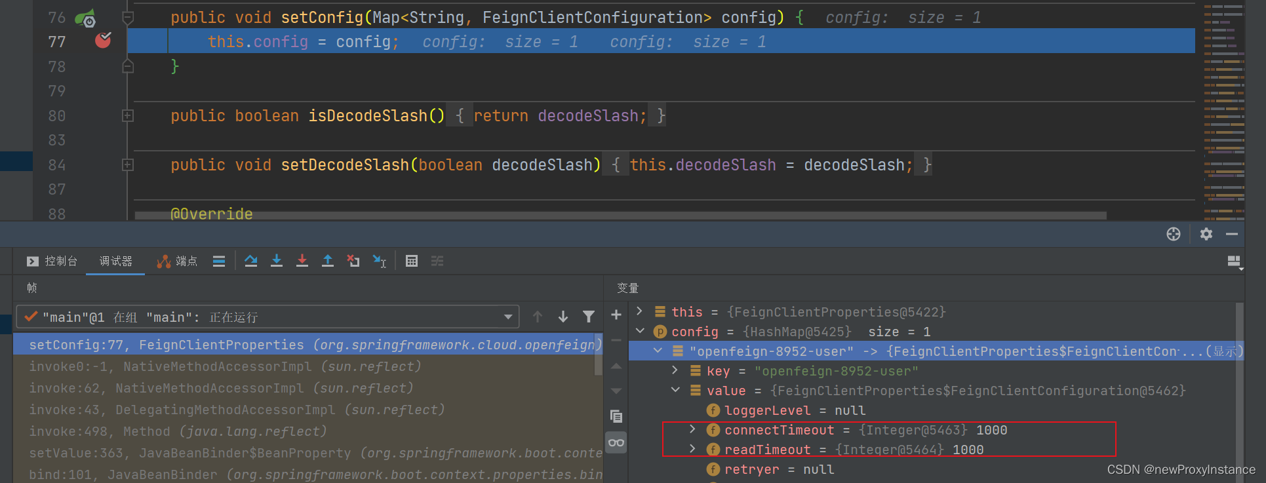Viewport: 1266px width, 483px height.
Task: Open the Evaluate Expression calculator icon
Action: pos(412,261)
